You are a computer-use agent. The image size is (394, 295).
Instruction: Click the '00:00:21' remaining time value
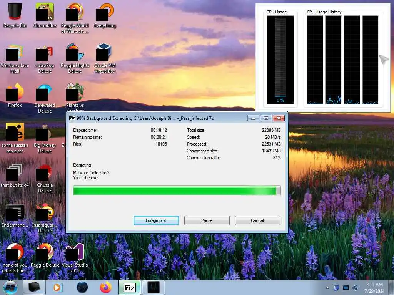tap(159, 137)
